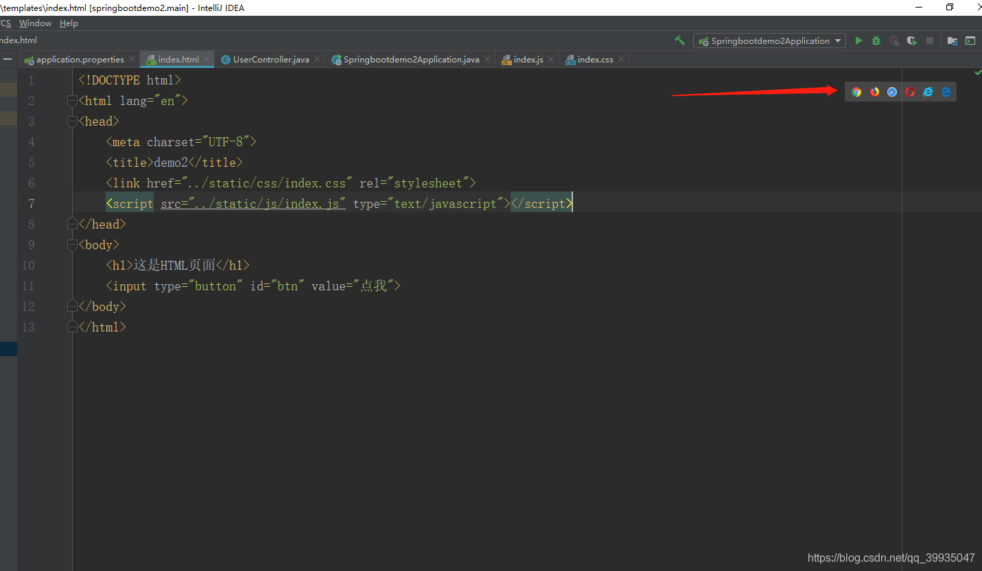Click the Run Anything icon

[x=970, y=40]
